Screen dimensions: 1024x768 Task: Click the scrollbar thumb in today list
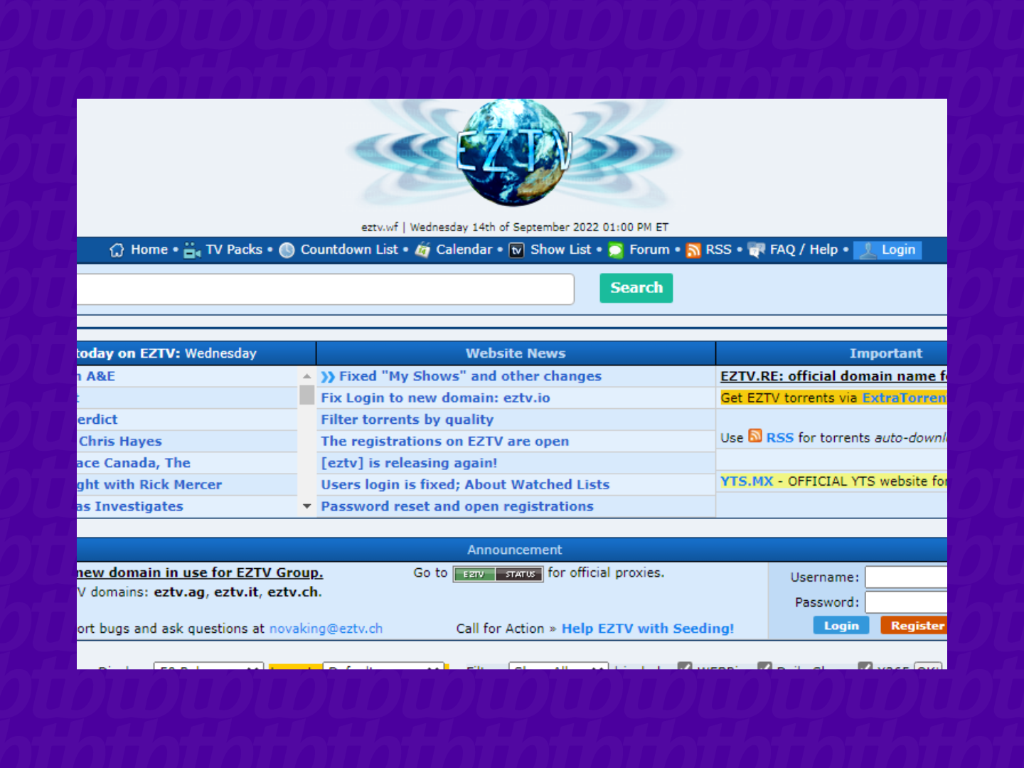tap(306, 395)
